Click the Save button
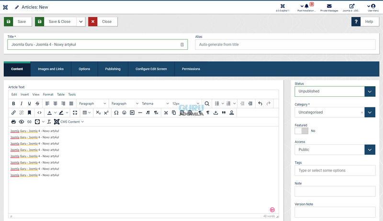The width and height of the screenshot is (383, 221). (18, 22)
